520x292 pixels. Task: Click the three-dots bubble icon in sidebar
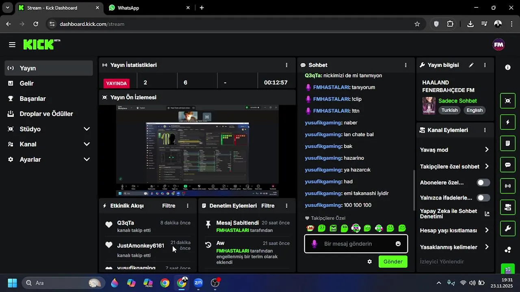[x=508, y=250]
